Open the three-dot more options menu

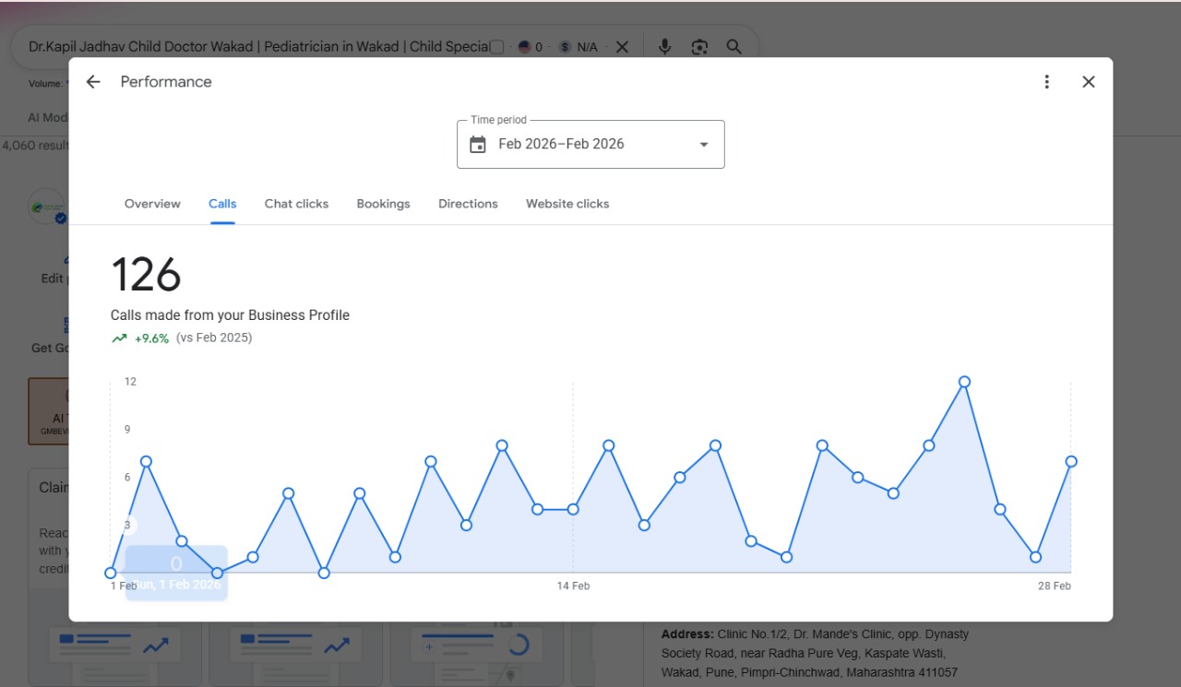[x=1046, y=82]
